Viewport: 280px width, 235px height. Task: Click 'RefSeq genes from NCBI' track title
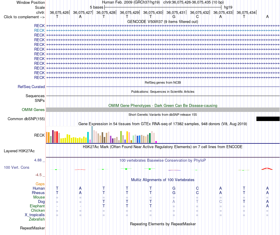(163, 82)
